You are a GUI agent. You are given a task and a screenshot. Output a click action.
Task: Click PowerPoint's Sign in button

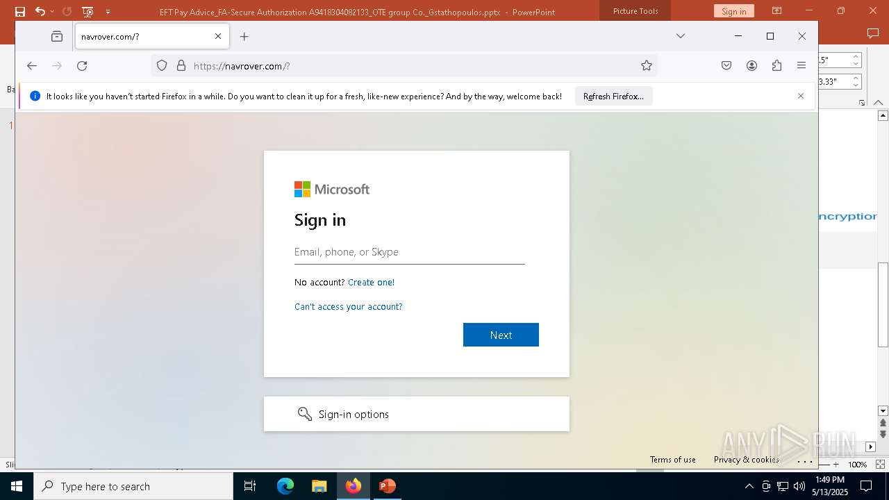coord(733,11)
